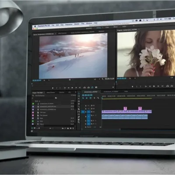
Task: Go to Out point in Source monitor
Action: coord(80,87)
